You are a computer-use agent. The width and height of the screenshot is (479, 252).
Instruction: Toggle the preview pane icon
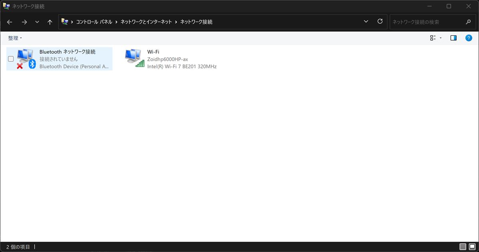click(x=453, y=38)
